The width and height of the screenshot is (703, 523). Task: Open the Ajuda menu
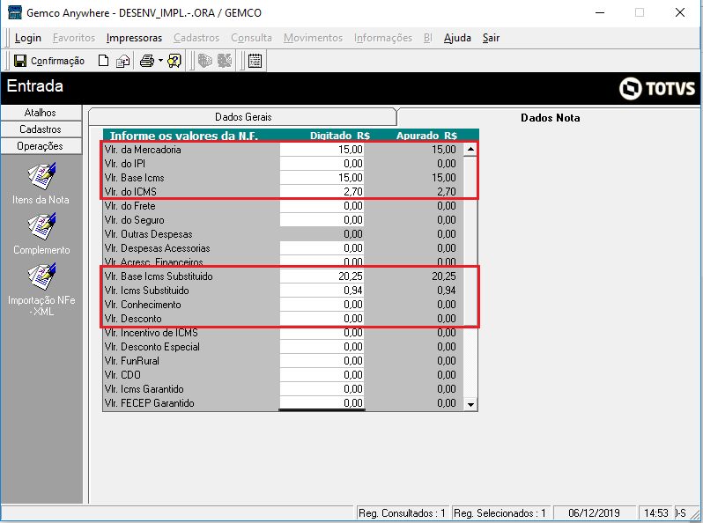[457, 38]
